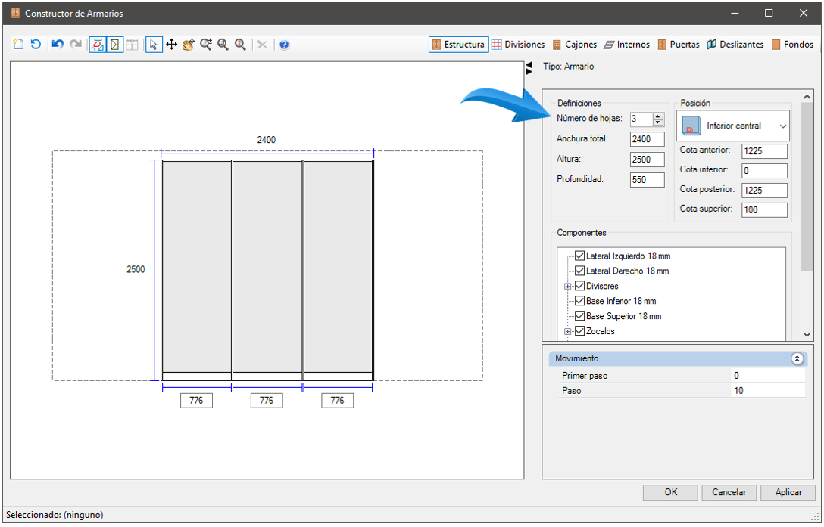This screenshot has height=527, width=824.
Task: Open the Inferior central position dropdown
Action: pyautogui.click(x=733, y=126)
